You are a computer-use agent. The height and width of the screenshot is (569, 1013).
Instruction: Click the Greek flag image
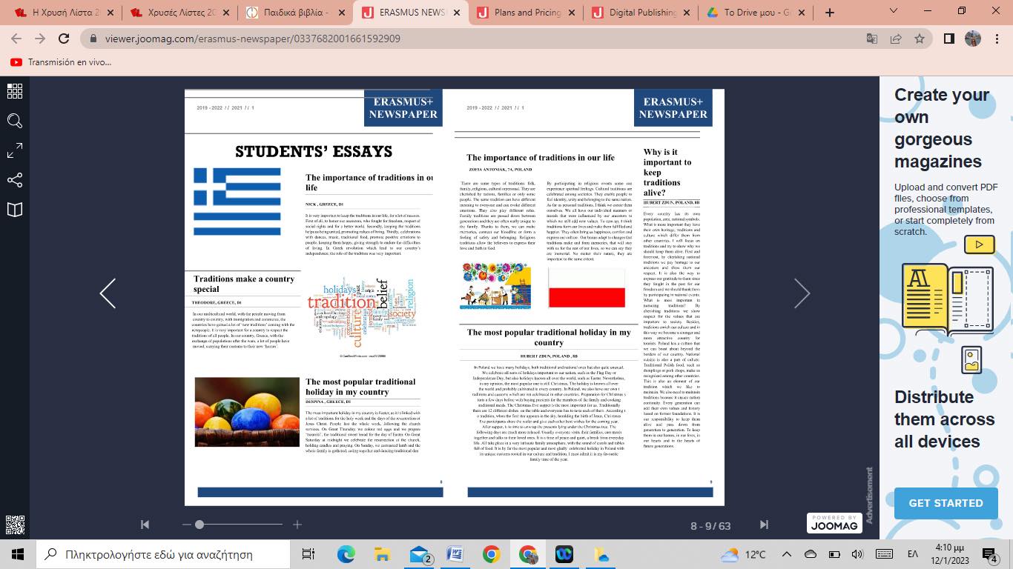[237, 202]
